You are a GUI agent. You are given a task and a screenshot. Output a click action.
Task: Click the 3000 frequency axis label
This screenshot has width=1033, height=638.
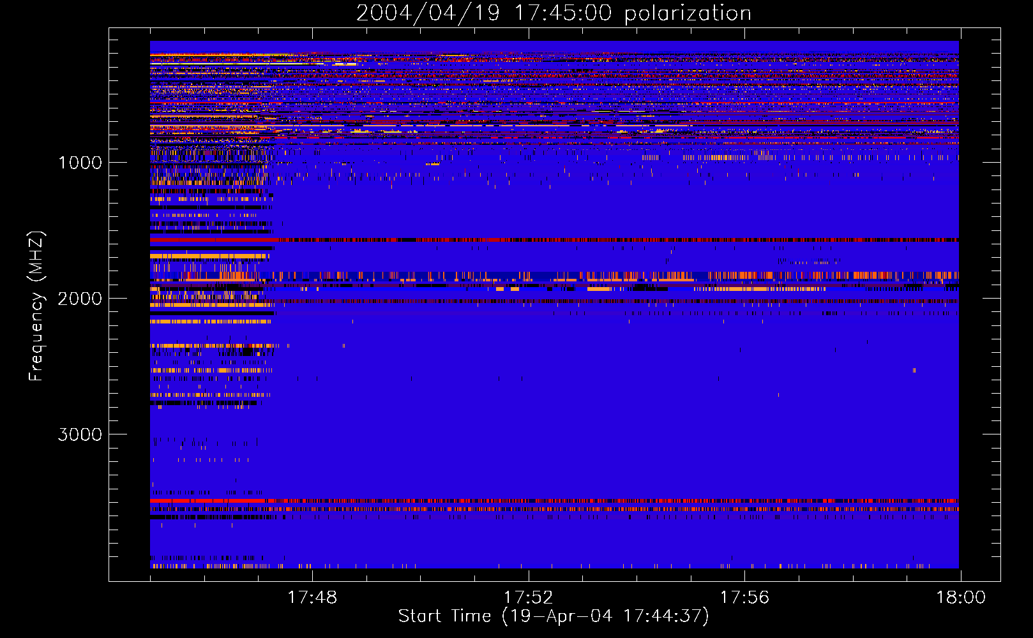tap(80, 434)
